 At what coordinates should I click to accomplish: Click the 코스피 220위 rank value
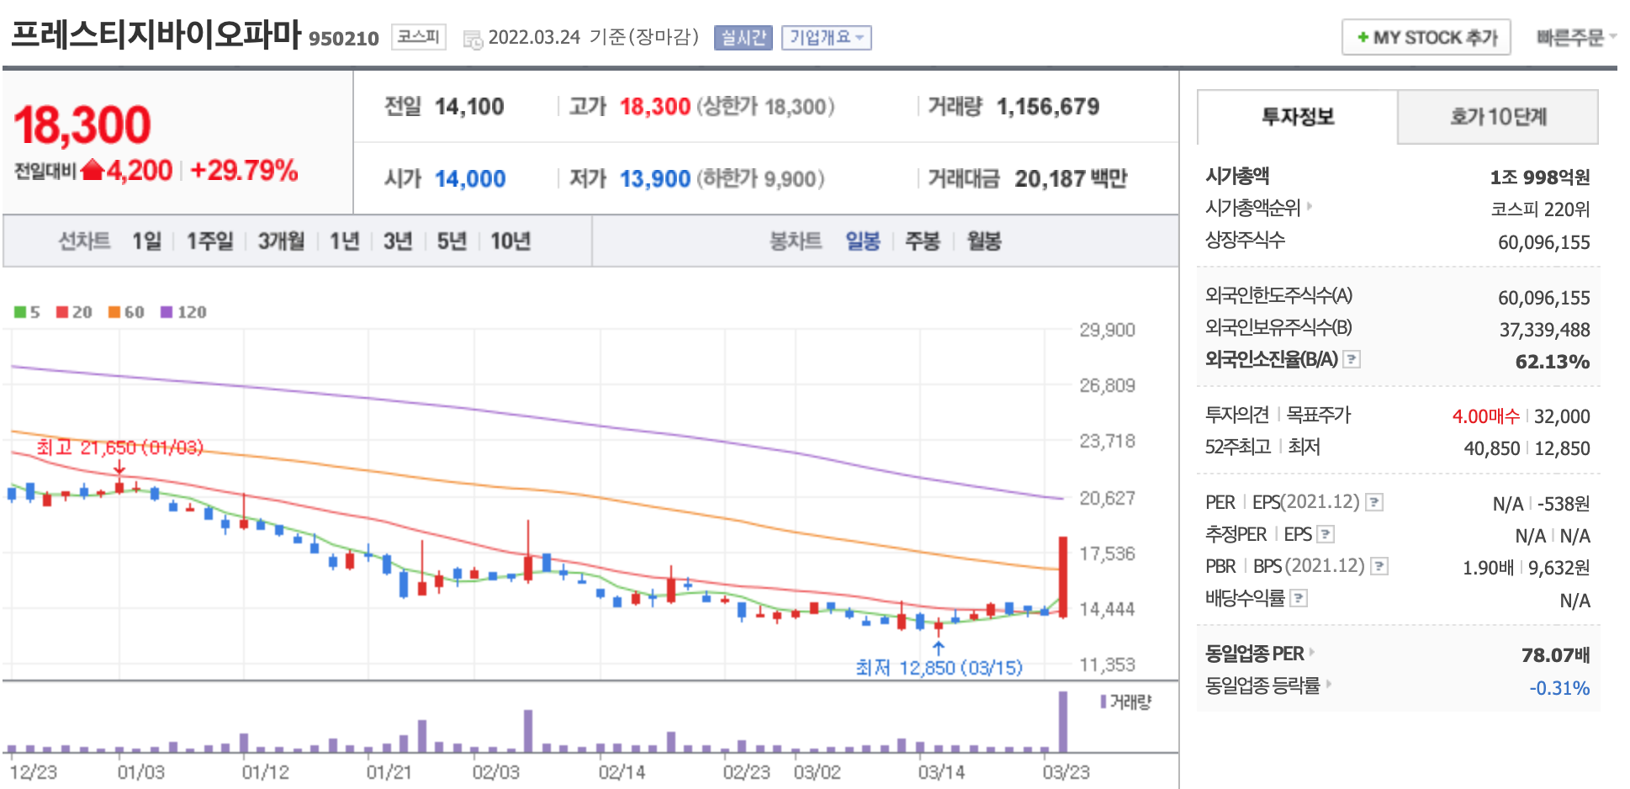point(1541,209)
